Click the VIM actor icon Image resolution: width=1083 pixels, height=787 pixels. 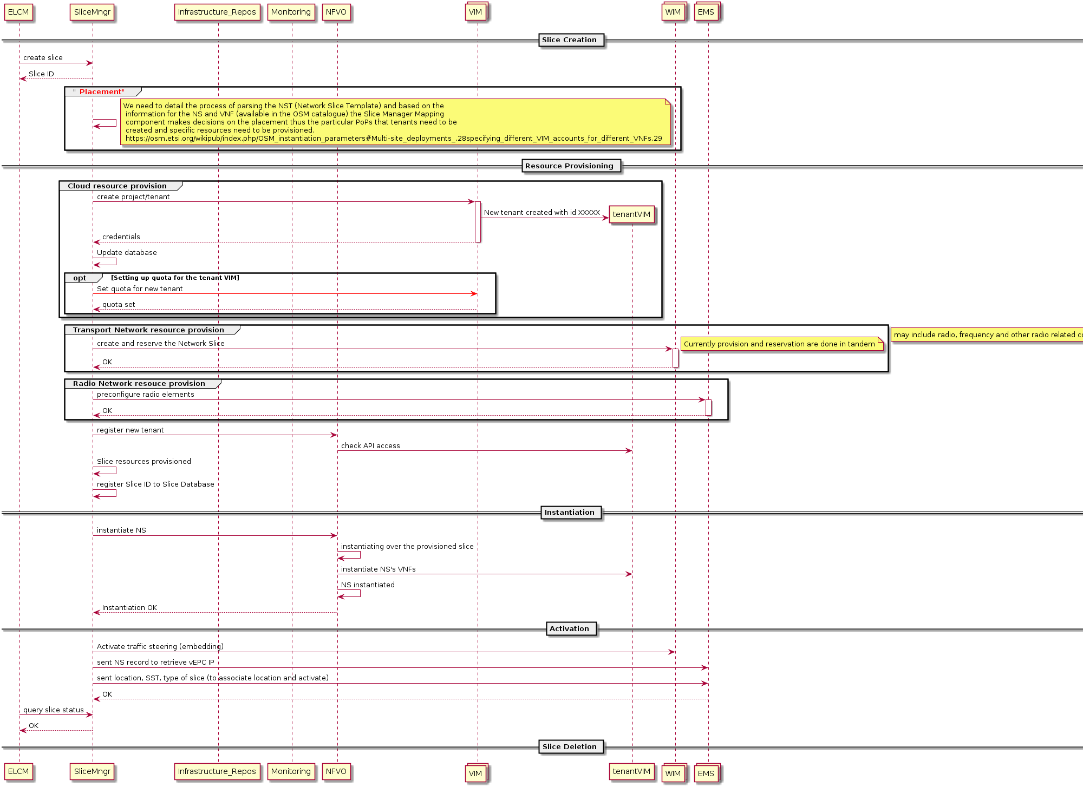(477, 12)
